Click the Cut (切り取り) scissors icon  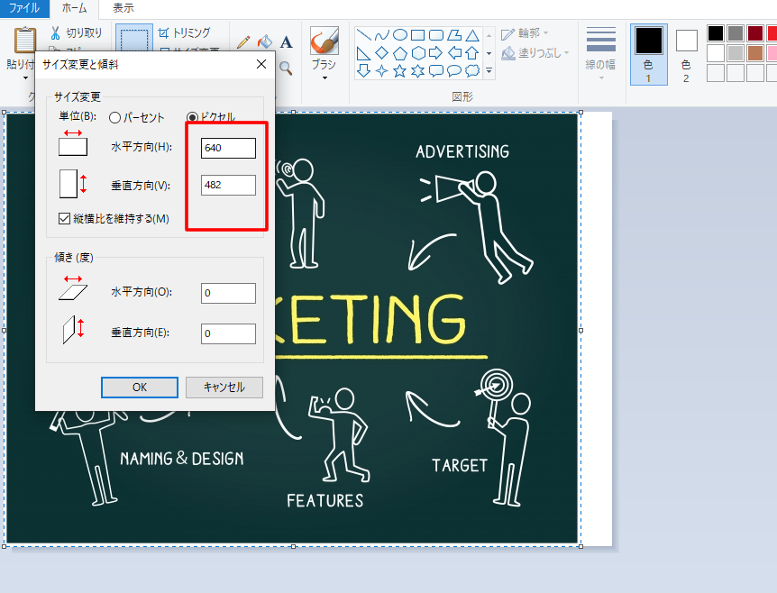tap(55, 33)
